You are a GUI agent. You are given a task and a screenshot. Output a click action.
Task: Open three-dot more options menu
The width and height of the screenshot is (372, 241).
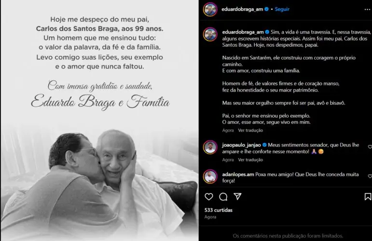pos(367,10)
